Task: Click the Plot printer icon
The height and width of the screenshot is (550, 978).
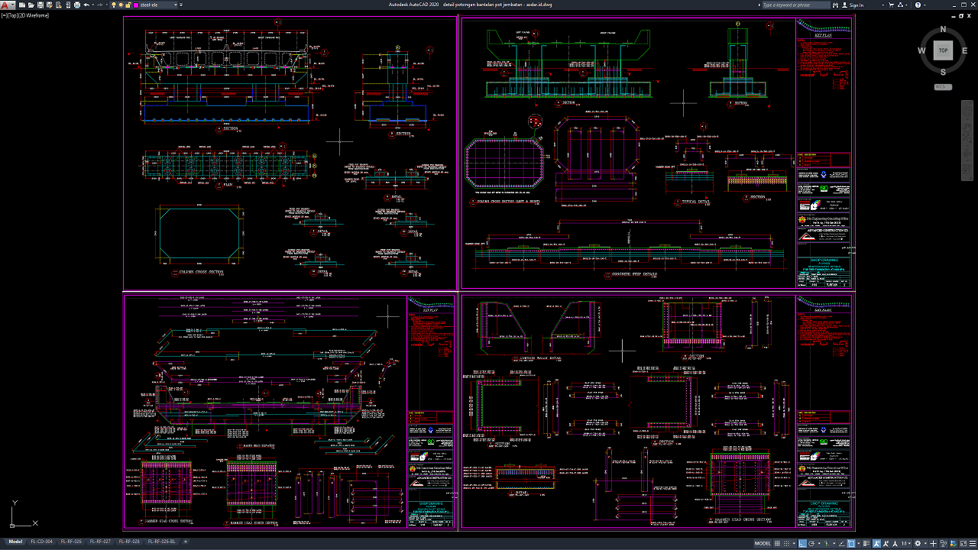Action: click(x=77, y=5)
